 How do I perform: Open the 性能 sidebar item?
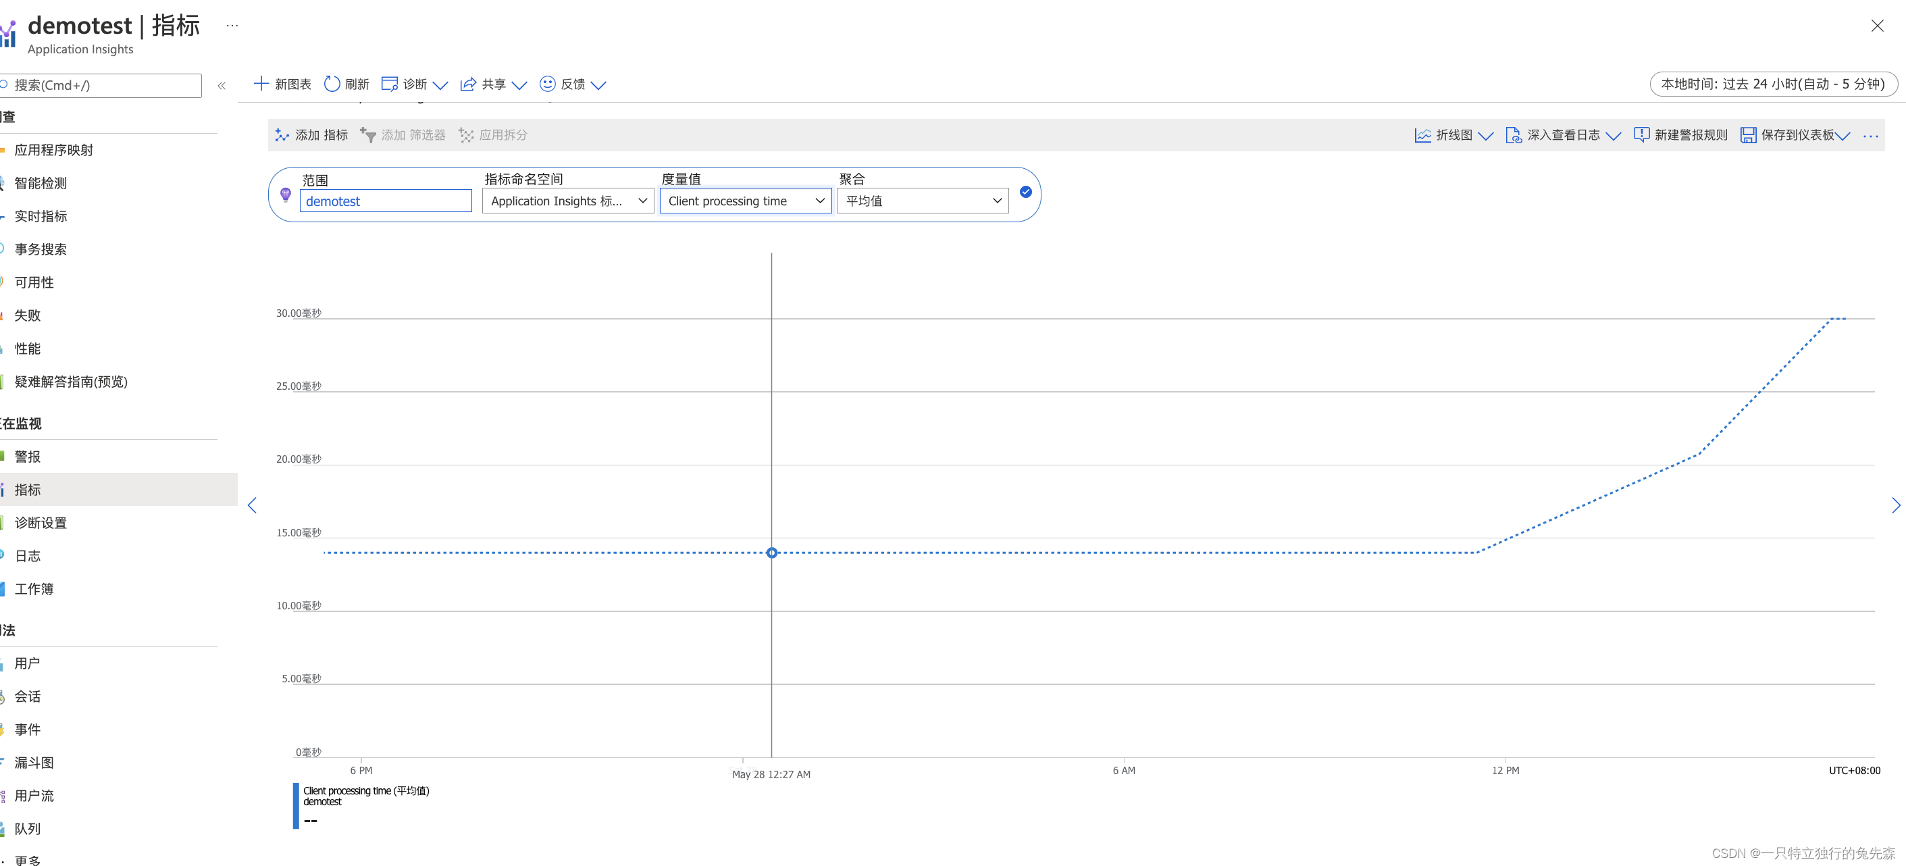click(x=28, y=349)
